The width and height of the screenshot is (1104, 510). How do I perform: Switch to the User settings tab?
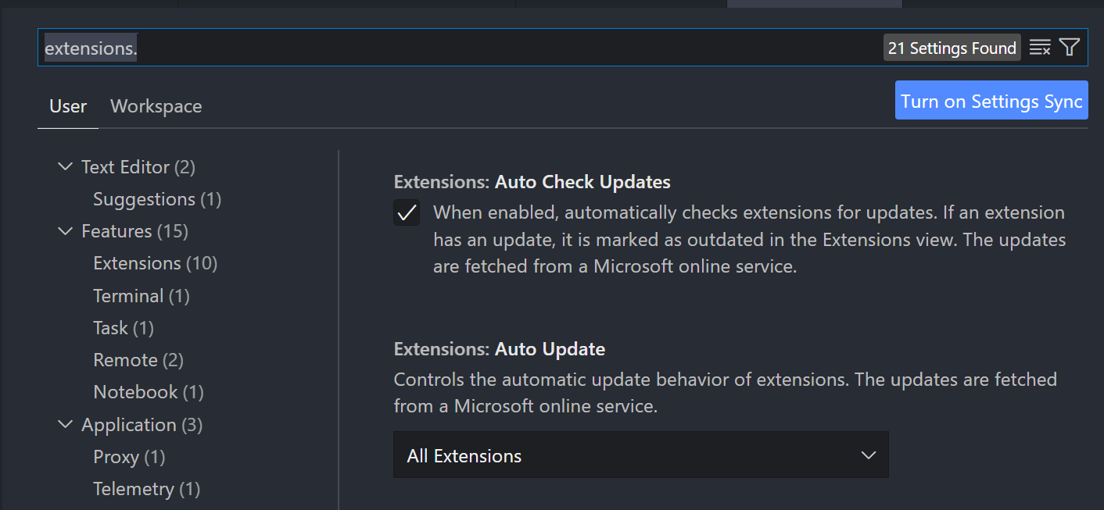tap(67, 106)
